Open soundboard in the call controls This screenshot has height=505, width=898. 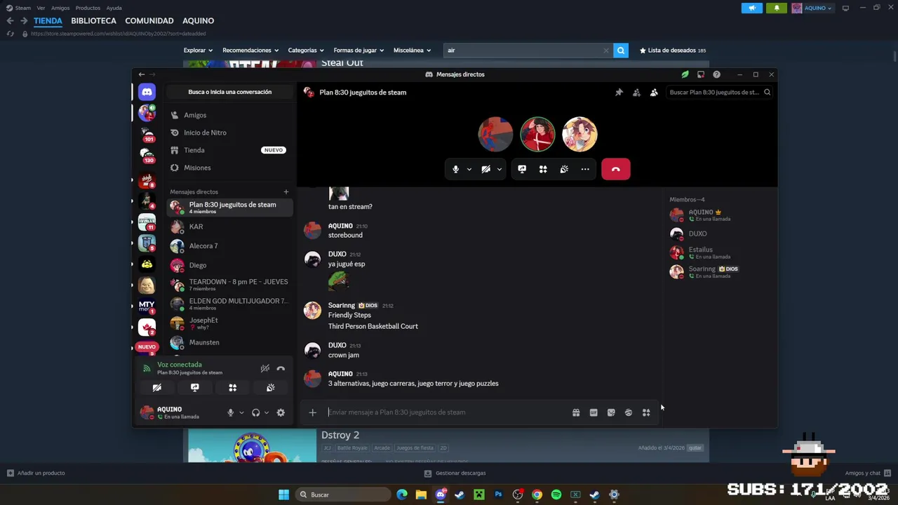(x=564, y=169)
